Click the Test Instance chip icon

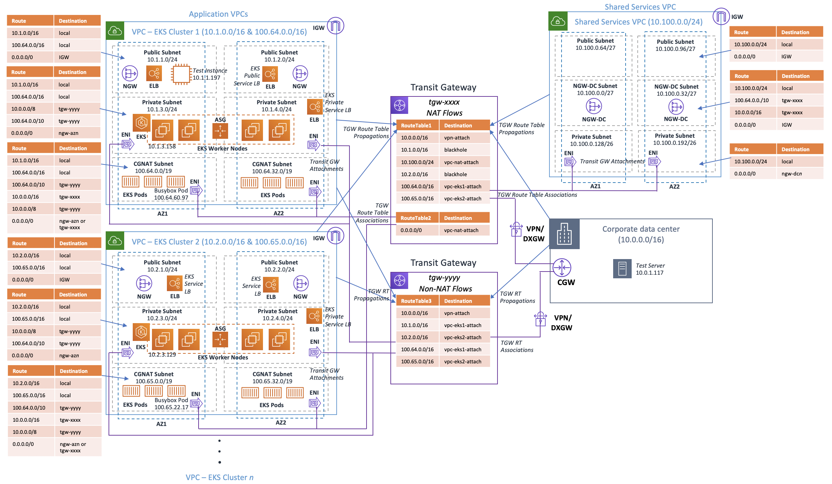[181, 74]
